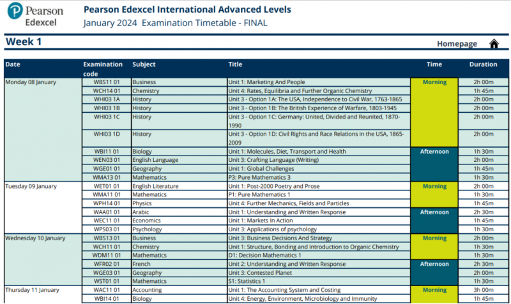Click P3: Pure Mathematics 3 row title

[x=259, y=177]
